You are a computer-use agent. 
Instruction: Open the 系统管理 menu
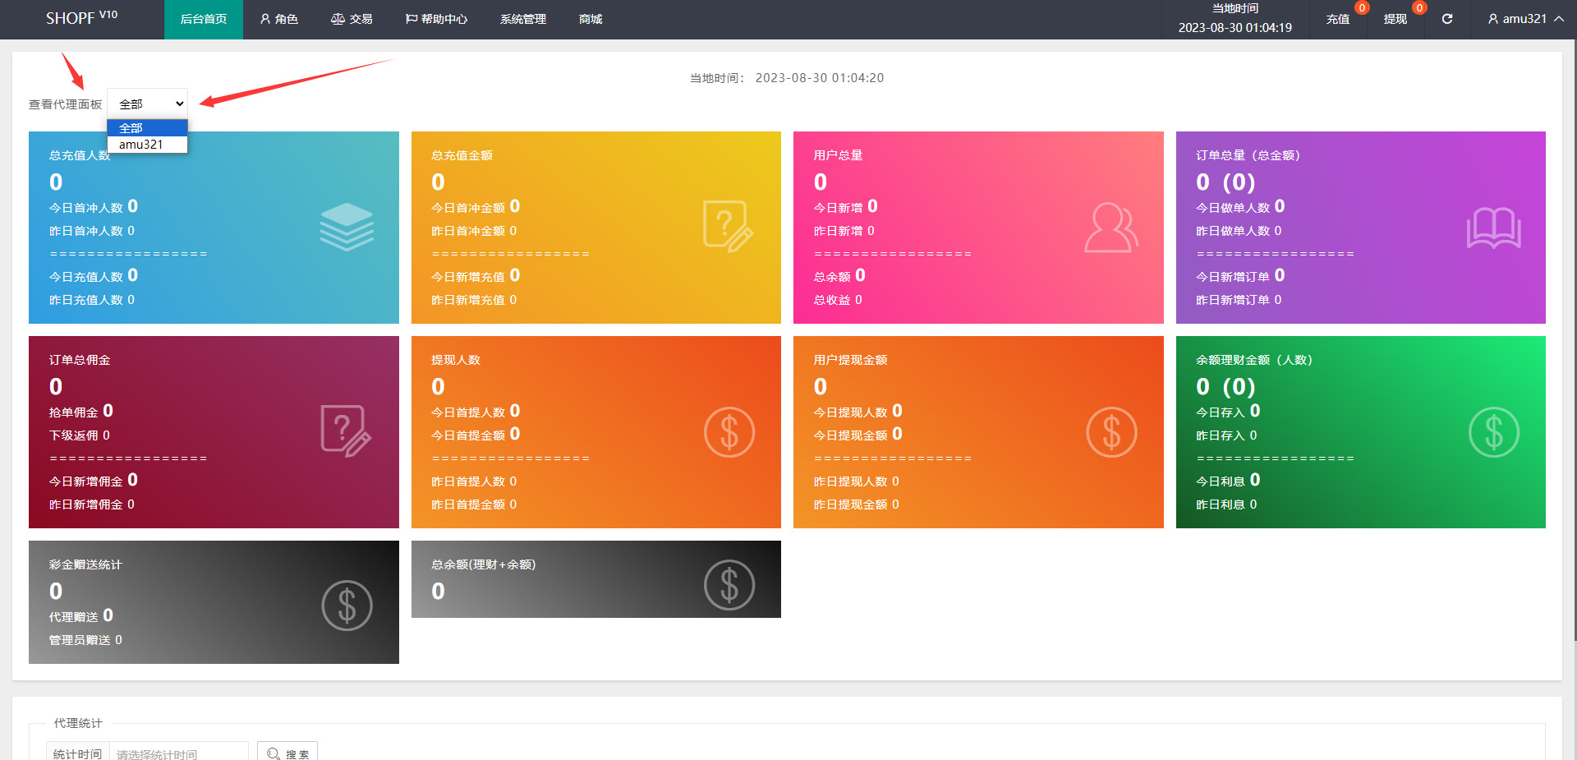[x=522, y=19]
